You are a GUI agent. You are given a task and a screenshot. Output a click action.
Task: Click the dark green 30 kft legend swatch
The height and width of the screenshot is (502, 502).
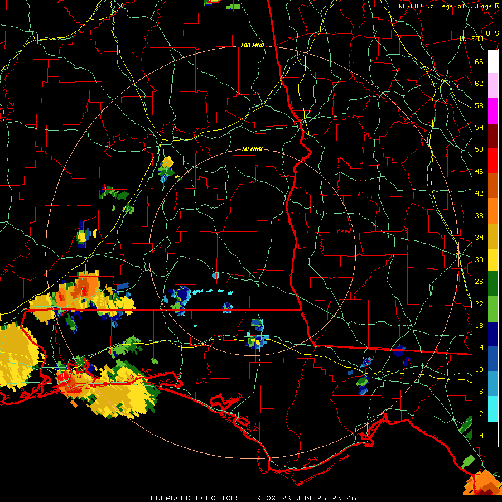tap(493, 284)
